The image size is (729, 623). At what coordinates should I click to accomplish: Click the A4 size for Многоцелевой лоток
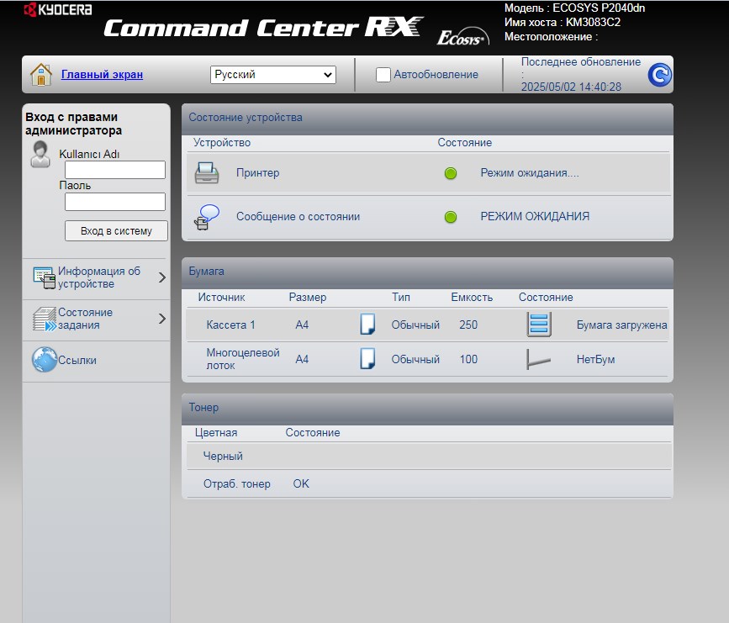point(302,359)
